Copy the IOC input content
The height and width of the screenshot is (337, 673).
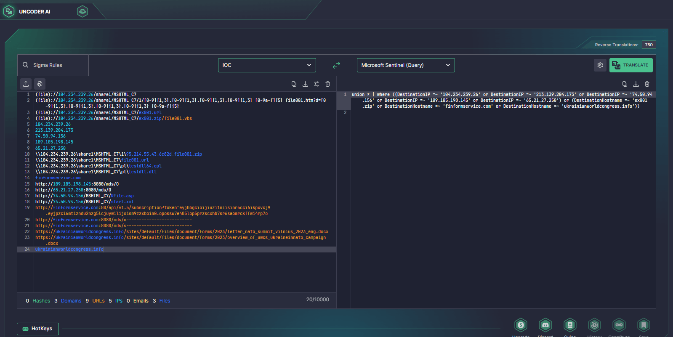[x=294, y=84]
